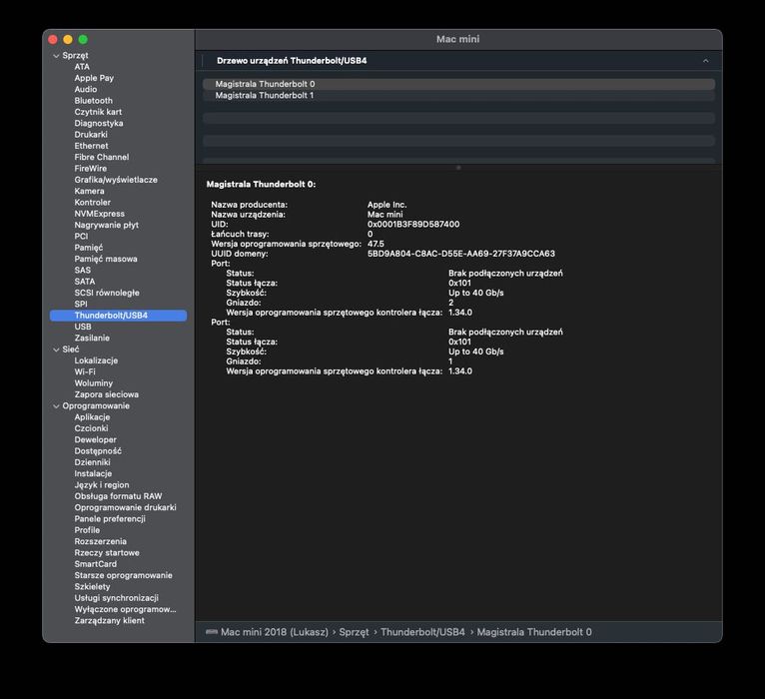Screen dimensions: 765x699
Task: Open Grafika/wyświetlacze entry
Action: point(116,180)
